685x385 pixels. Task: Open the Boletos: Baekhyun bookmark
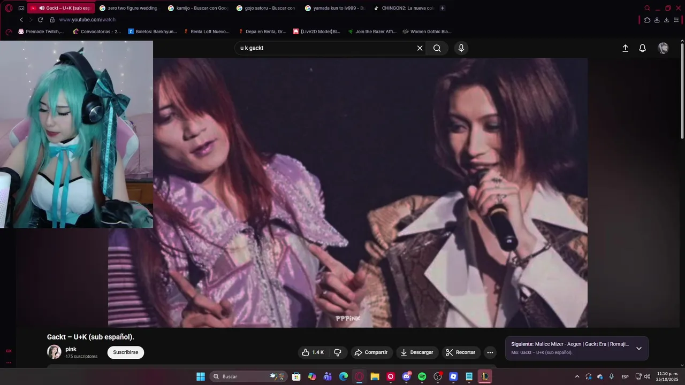pos(153,32)
